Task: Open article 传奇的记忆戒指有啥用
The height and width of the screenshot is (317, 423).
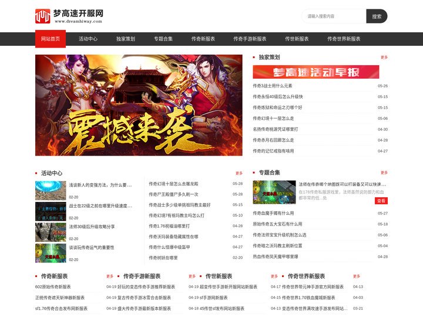Action: pyautogui.click(x=273, y=151)
